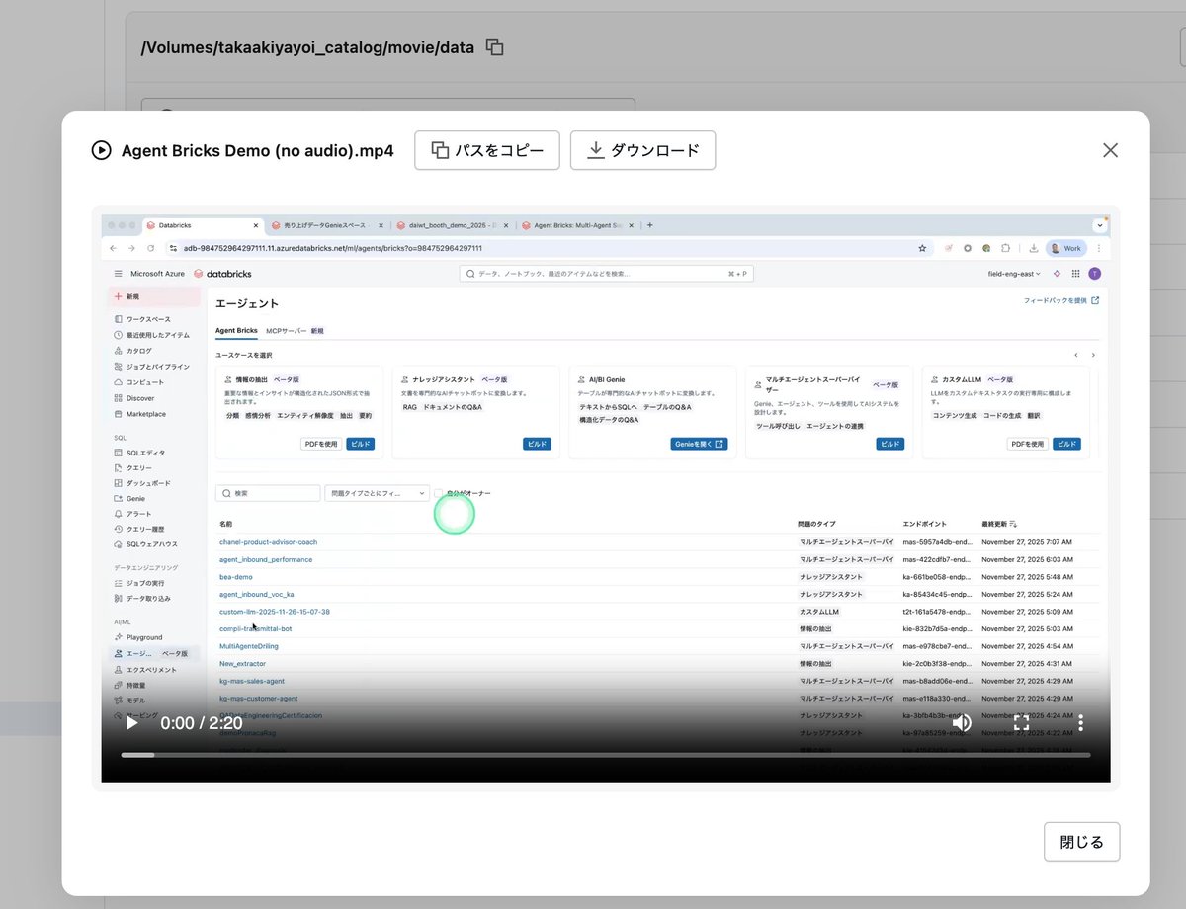This screenshot has width=1186, height=909.
Task: Open the apps grid icon in header
Action: tap(1075, 274)
